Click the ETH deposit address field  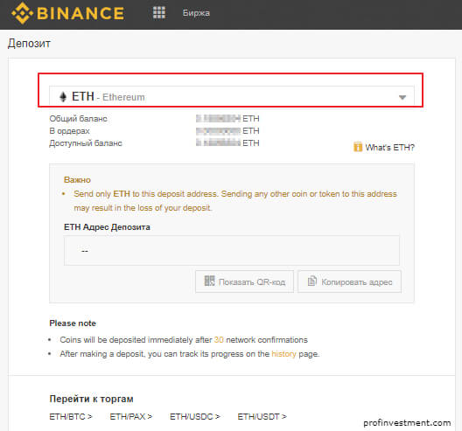click(x=232, y=250)
